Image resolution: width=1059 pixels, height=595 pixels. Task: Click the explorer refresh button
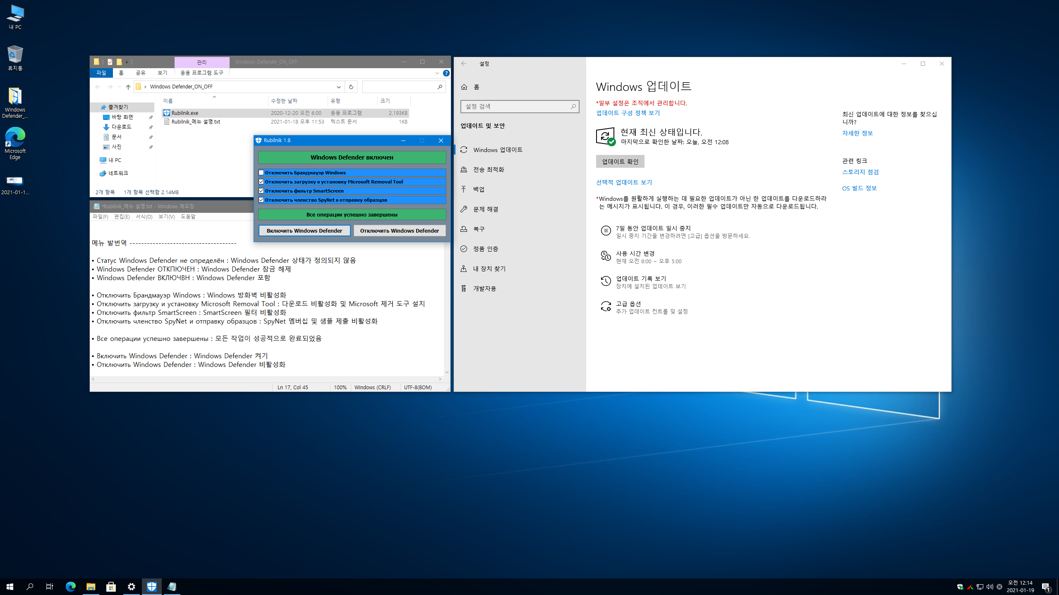351,87
